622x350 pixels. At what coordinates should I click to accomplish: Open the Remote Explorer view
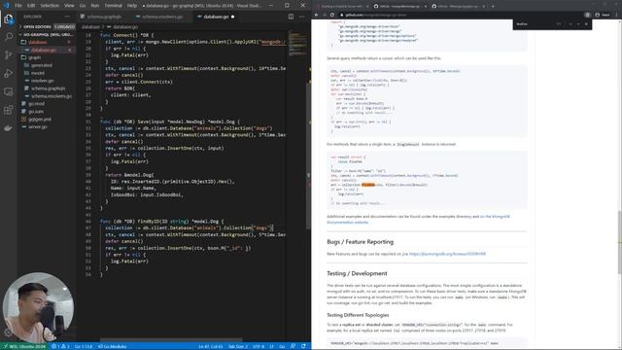pyautogui.click(x=9, y=91)
